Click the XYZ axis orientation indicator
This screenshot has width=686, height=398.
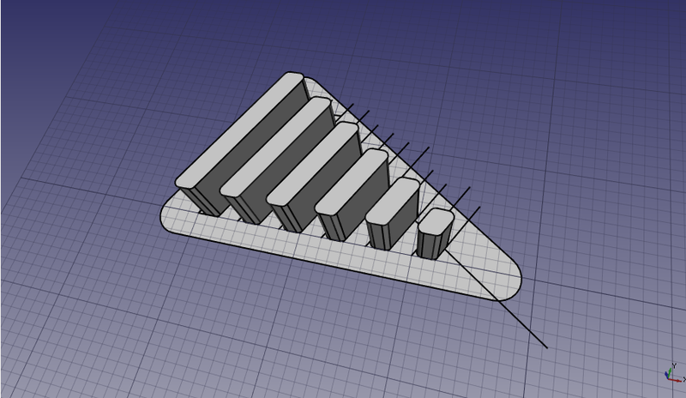(671, 376)
